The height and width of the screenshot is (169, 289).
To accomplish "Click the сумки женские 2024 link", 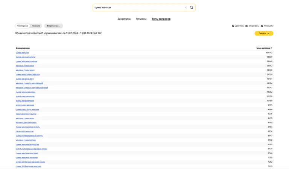I will [25, 79].
